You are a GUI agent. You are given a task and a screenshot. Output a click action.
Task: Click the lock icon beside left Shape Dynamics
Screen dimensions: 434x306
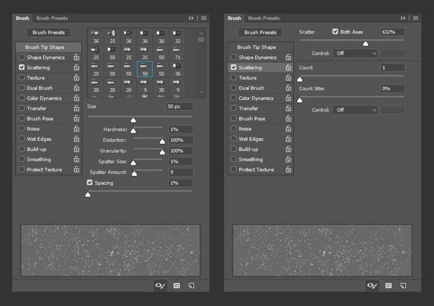point(77,57)
